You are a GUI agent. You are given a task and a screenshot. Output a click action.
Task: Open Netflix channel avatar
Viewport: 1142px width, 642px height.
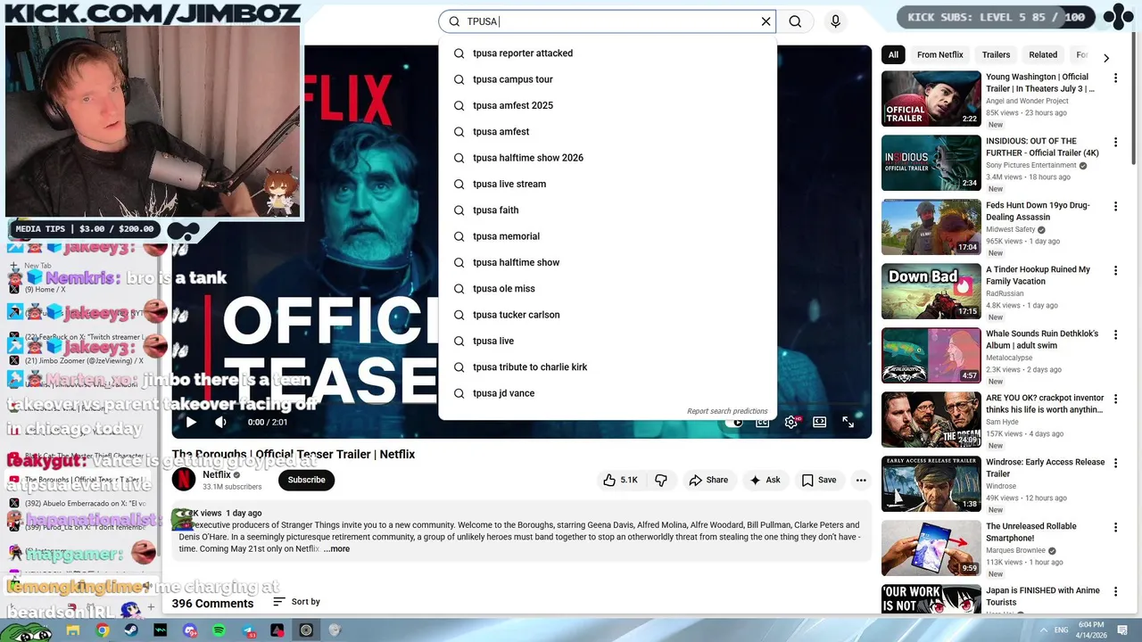[x=184, y=480]
